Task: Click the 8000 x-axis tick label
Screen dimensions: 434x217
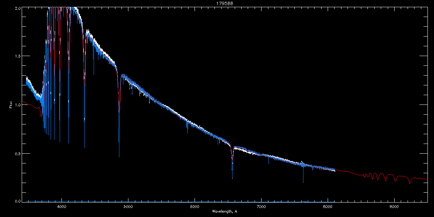Action: click(328, 207)
